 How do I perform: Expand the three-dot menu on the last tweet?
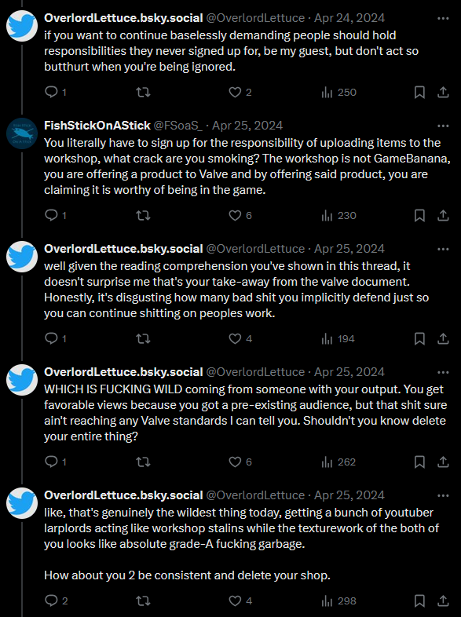pyautogui.click(x=443, y=496)
